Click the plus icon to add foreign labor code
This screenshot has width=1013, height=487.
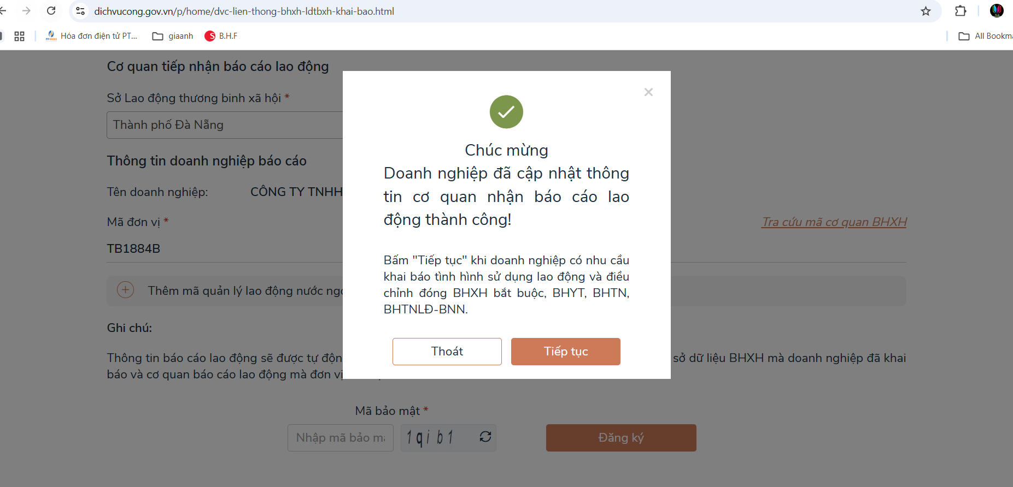tap(126, 290)
